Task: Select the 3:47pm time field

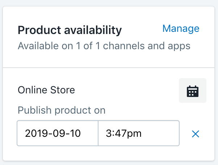Action: coord(138,134)
